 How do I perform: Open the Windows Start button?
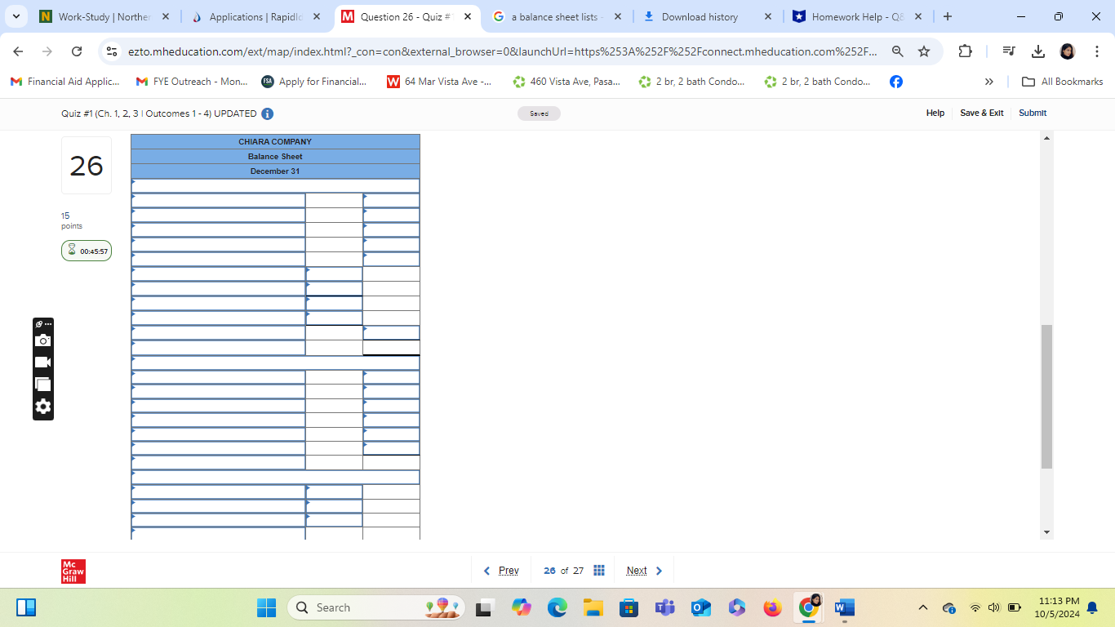(267, 607)
